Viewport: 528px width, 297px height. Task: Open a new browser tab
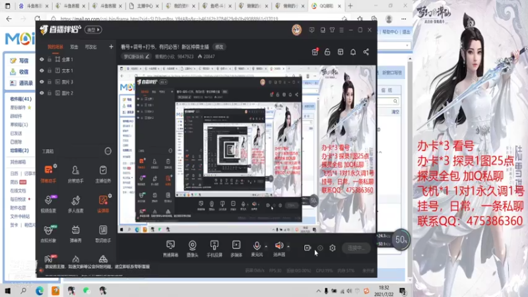[350, 6]
